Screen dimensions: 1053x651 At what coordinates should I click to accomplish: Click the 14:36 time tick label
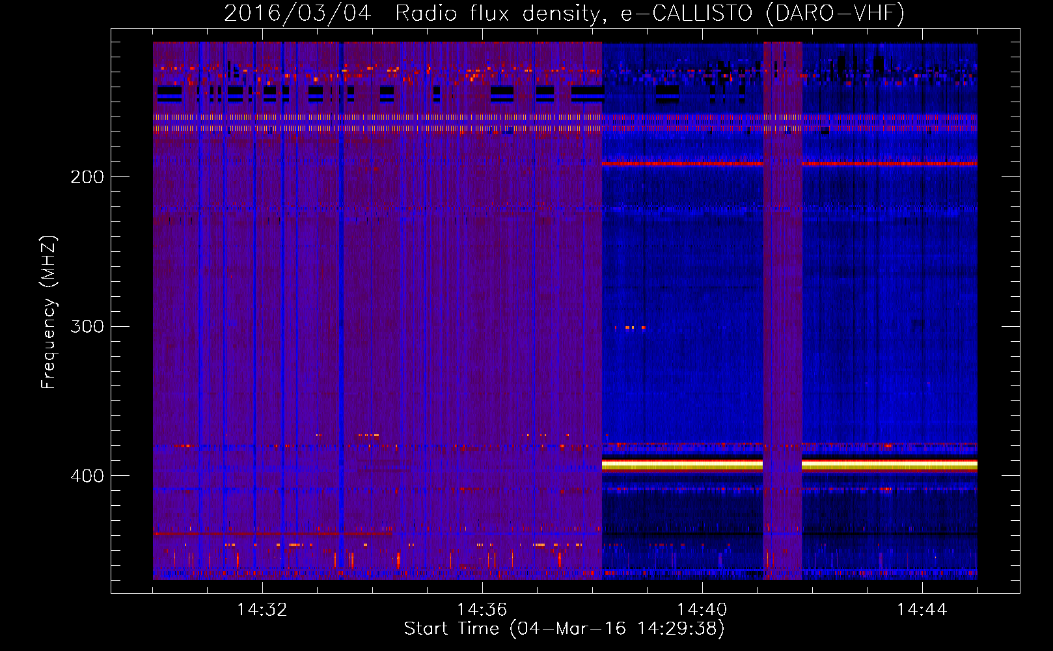pyautogui.click(x=482, y=610)
